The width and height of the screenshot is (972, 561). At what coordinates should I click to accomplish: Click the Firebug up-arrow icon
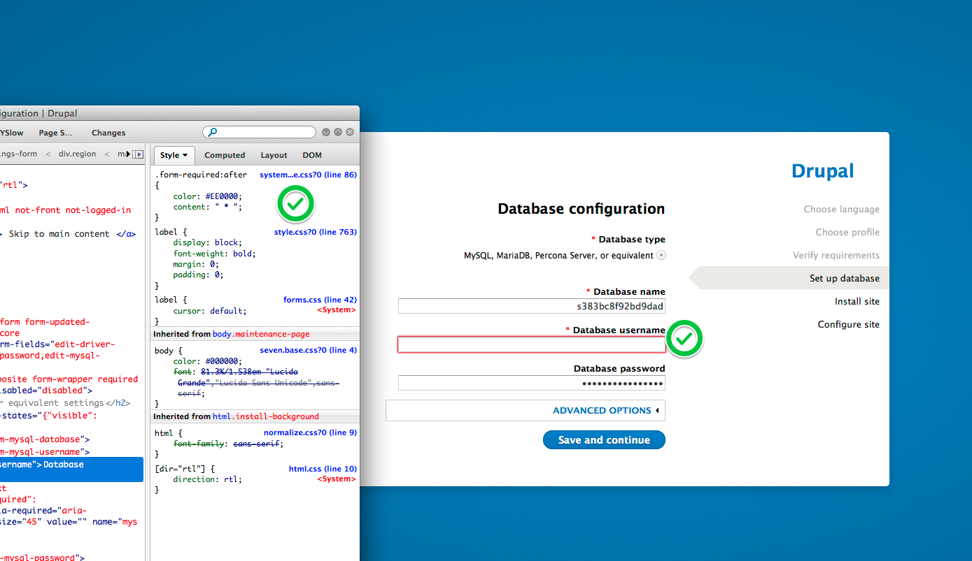(x=338, y=132)
